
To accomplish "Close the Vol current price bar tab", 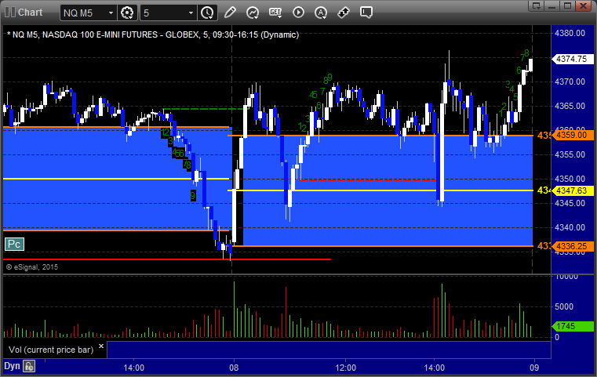I will pyautogui.click(x=101, y=346).
